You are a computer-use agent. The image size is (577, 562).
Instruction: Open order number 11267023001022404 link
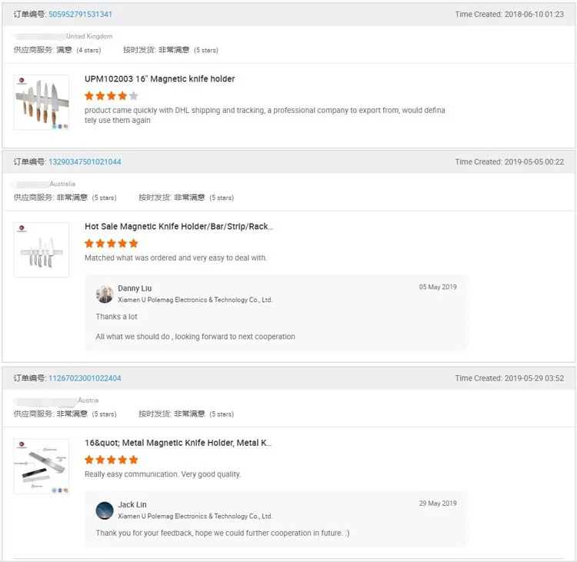pyautogui.click(x=85, y=378)
